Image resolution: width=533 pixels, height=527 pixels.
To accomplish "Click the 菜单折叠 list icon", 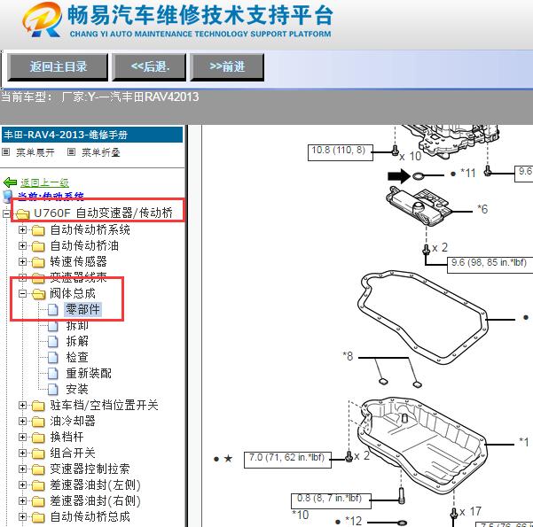I will click(71, 152).
